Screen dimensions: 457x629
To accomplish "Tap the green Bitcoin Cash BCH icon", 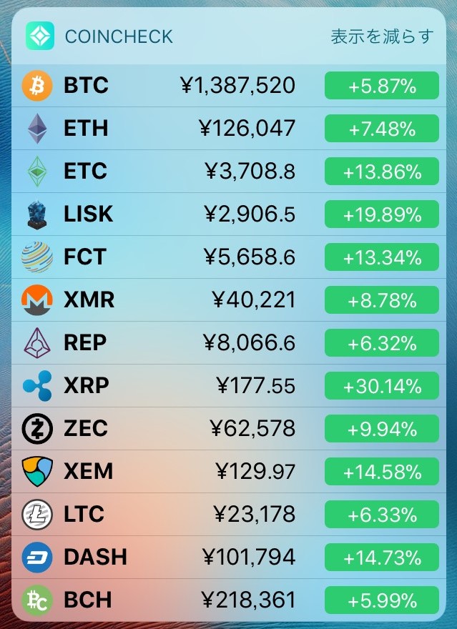I will coord(37,600).
